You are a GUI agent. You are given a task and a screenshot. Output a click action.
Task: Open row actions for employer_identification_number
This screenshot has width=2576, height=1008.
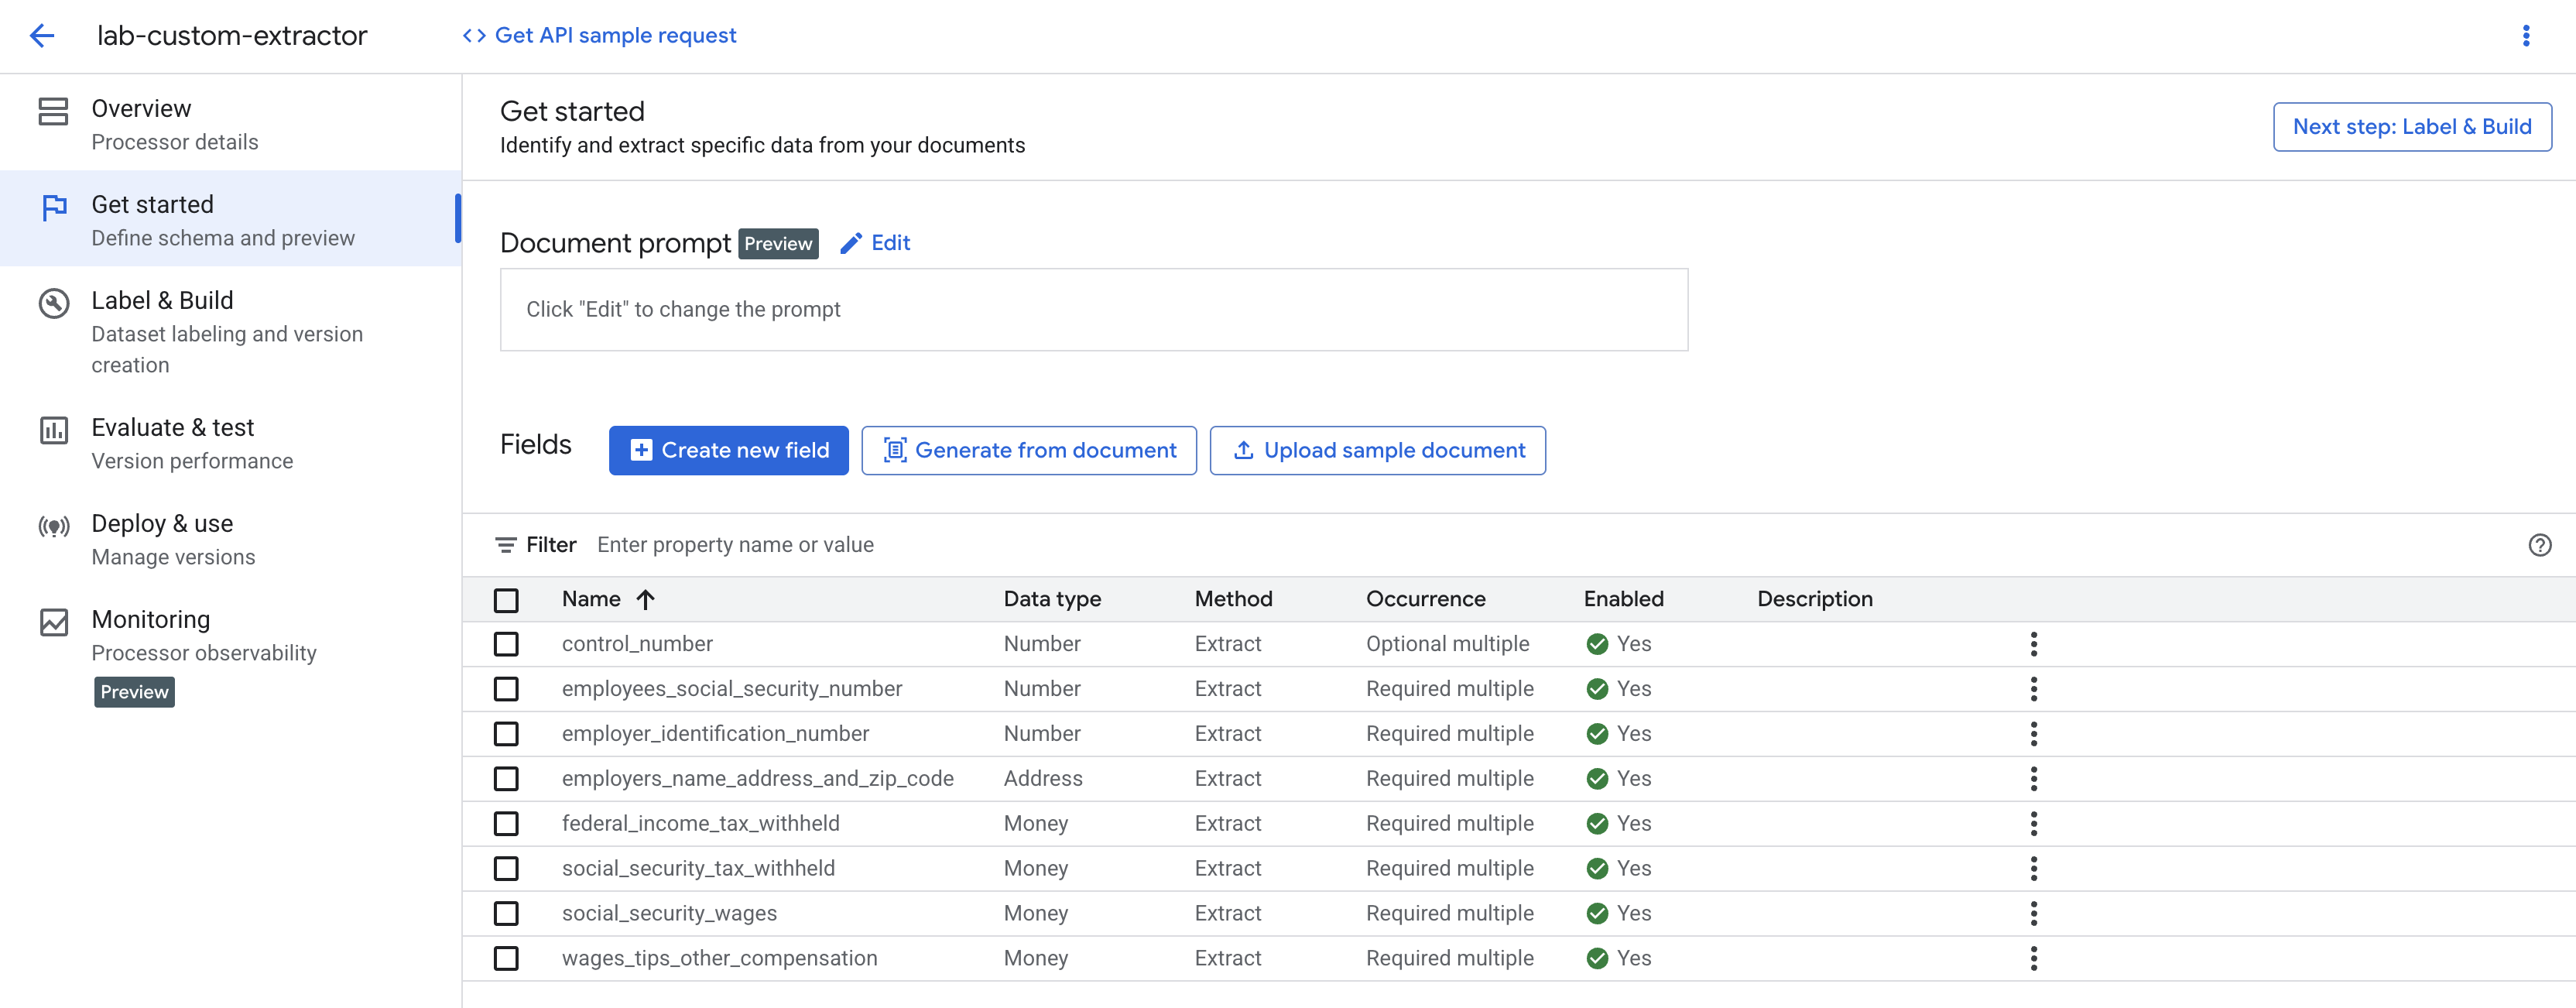pyautogui.click(x=2033, y=734)
